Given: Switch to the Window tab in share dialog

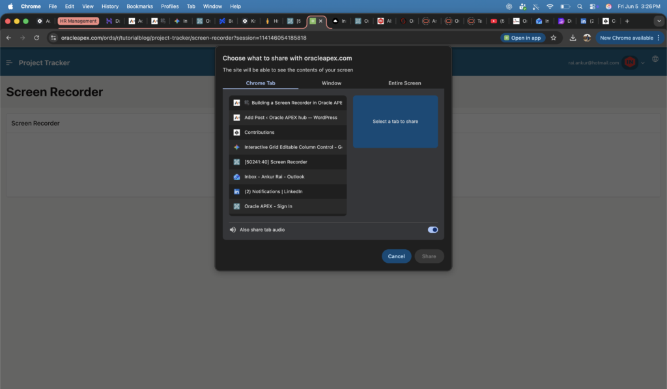Looking at the screenshot, I should [x=332, y=83].
